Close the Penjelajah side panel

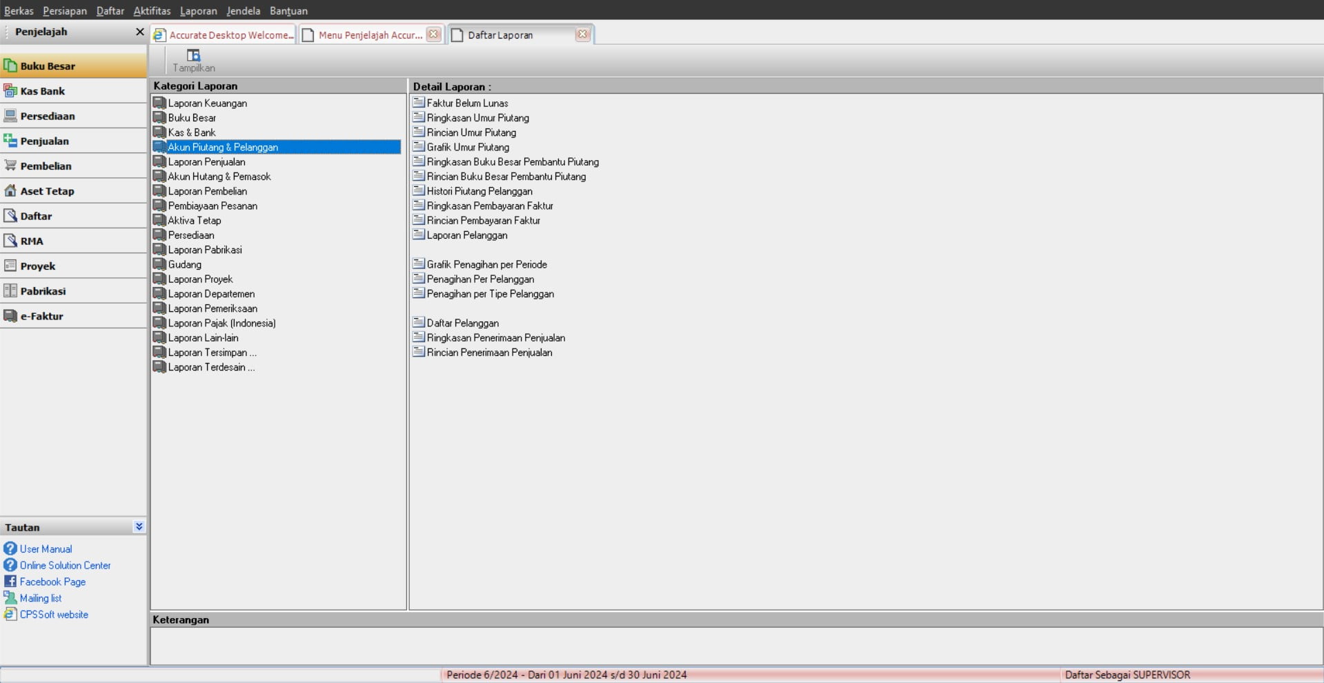[139, 32]
